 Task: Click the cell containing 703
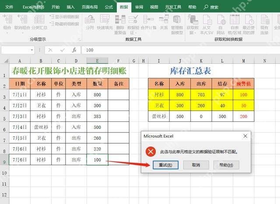tap(201, 94)
